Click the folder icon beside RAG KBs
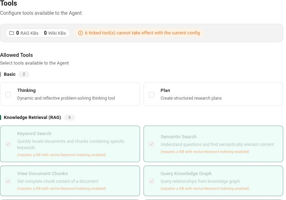This screenshot has width=286, height=200. (x=12, y=33)
